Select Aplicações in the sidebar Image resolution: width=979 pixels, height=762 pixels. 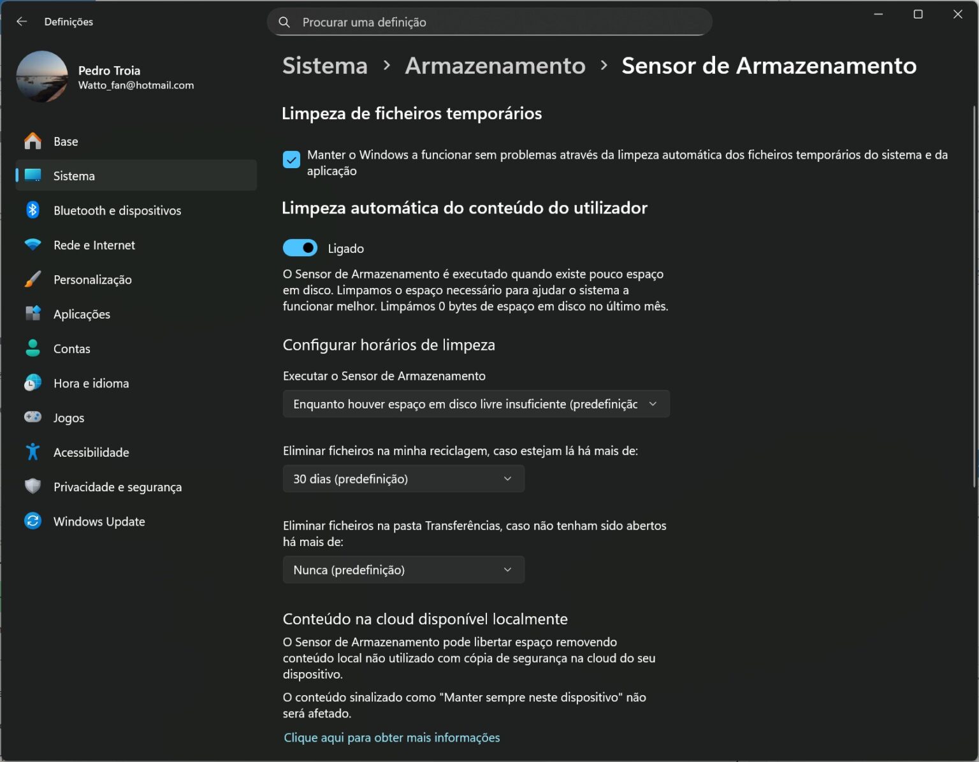[x=82, y=314]
